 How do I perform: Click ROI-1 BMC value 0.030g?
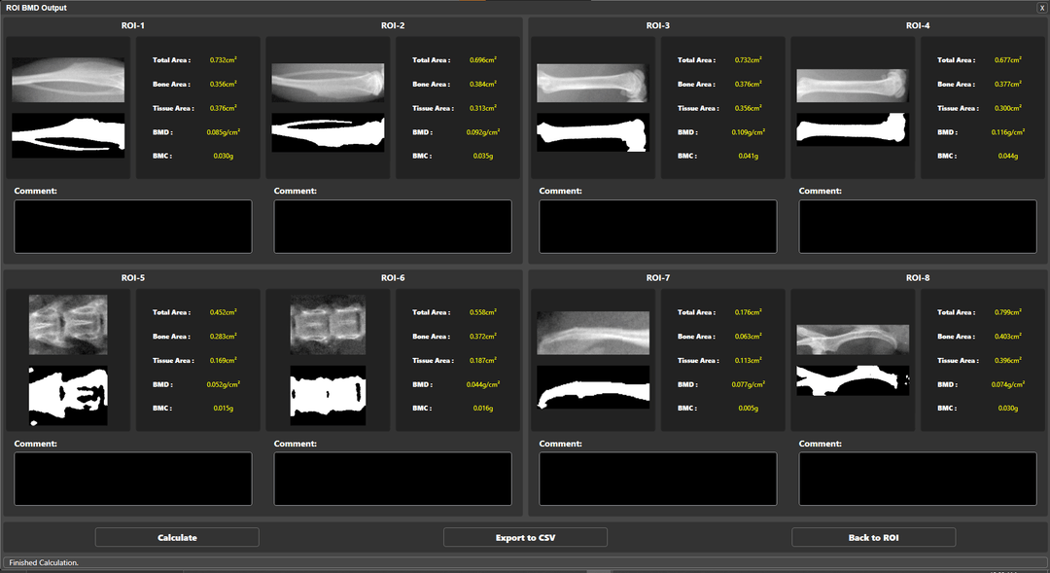223,157
